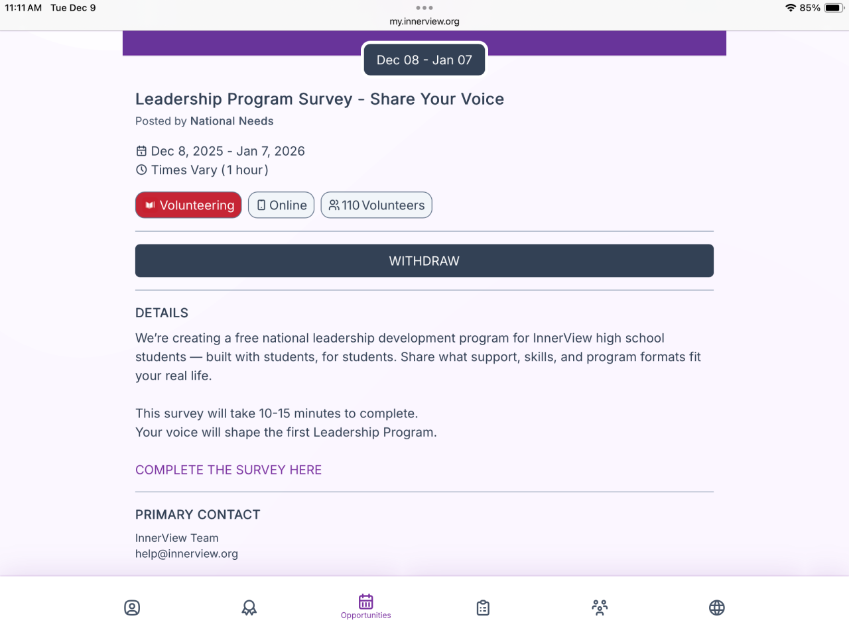Viewport: 849px width, 636px height.
Task: Tap the Wi-Fi status icon
Action: 790,8
